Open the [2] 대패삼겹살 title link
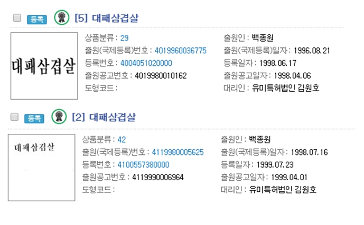 [104, 117]
